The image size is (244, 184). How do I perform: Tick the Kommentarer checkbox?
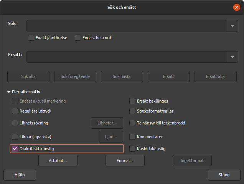pyautogui.click(x=132, y=137)
